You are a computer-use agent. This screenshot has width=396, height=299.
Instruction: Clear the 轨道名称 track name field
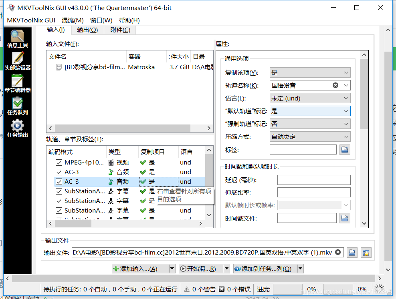[x=335, y=85]
